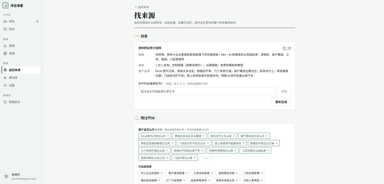Image resolution: width=384 pixels, height=184 pixels.
Task: Click the 添加 button
Action: (x=284, y=91)
